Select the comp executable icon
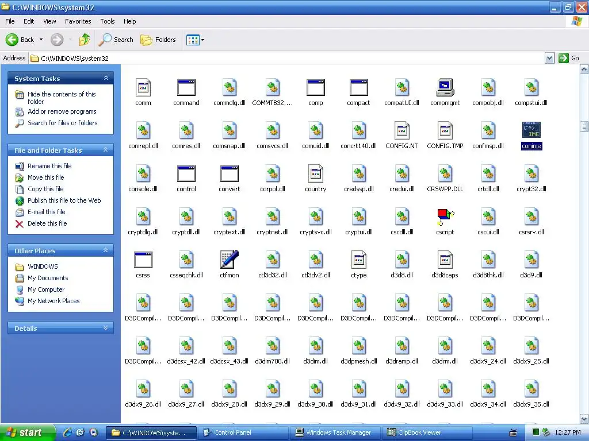Viewport: 589px width, 441px height. coord(316,87)
